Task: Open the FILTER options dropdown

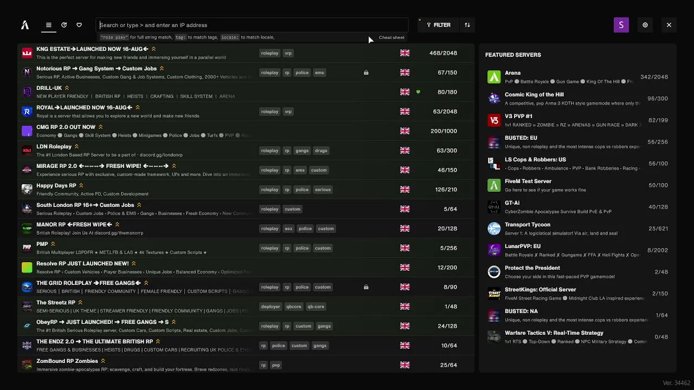Action: click(439, 25)
